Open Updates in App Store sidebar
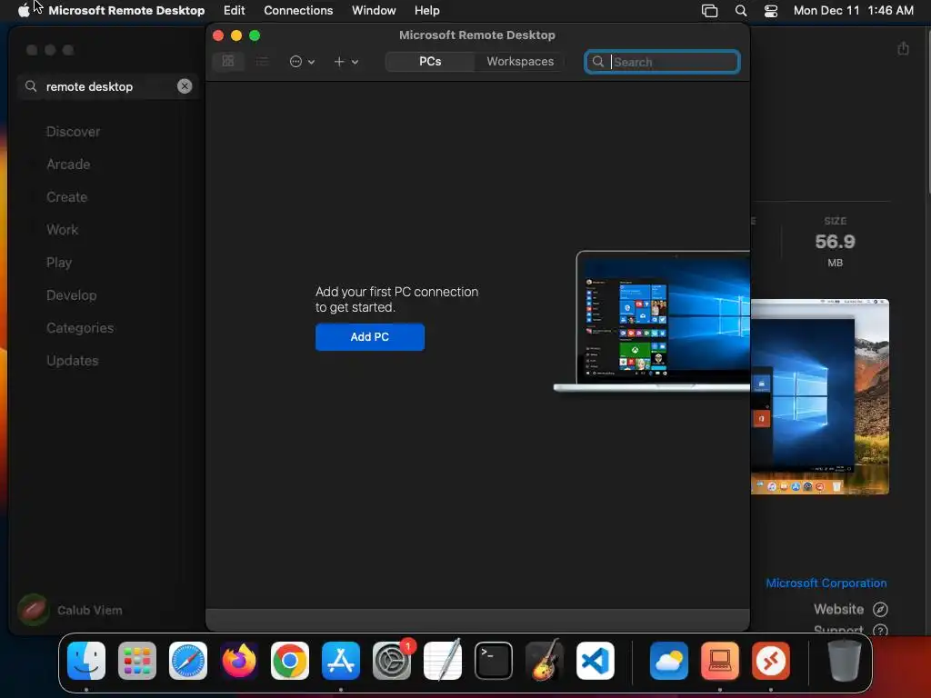931x698 pixels. click(x=73, y=360)
